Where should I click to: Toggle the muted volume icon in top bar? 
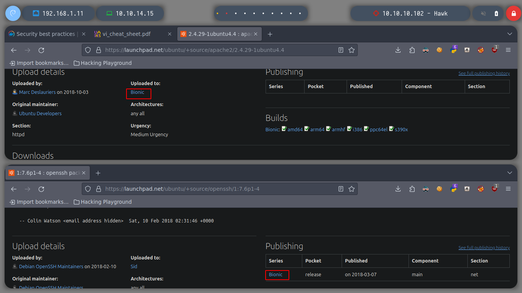coord(483,13)
